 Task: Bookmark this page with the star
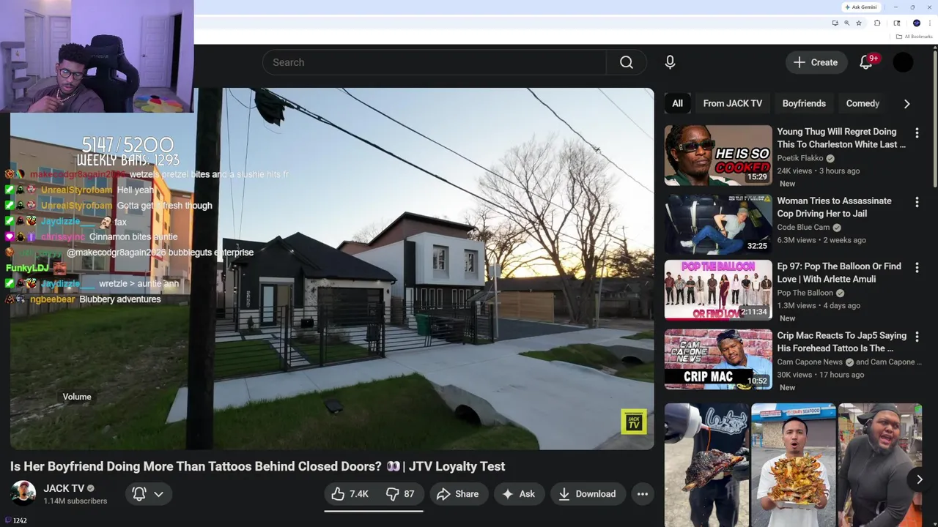[859, 23]
